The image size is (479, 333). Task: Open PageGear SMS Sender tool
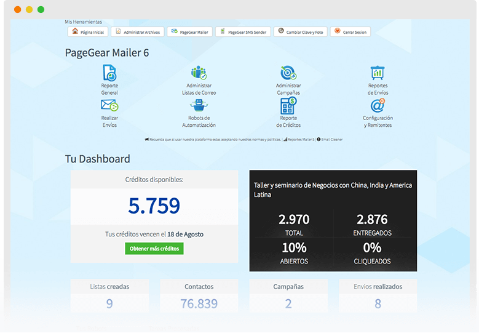pos(243,31)
